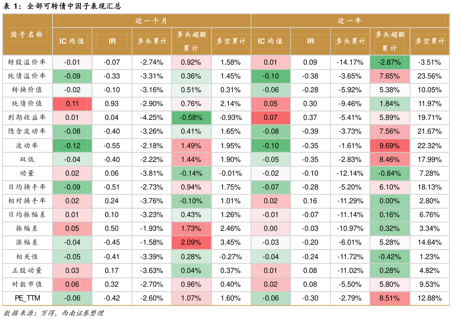Click the '近一年' group header
This screenshot has width=452, height=319.
[x=350, y=21]
